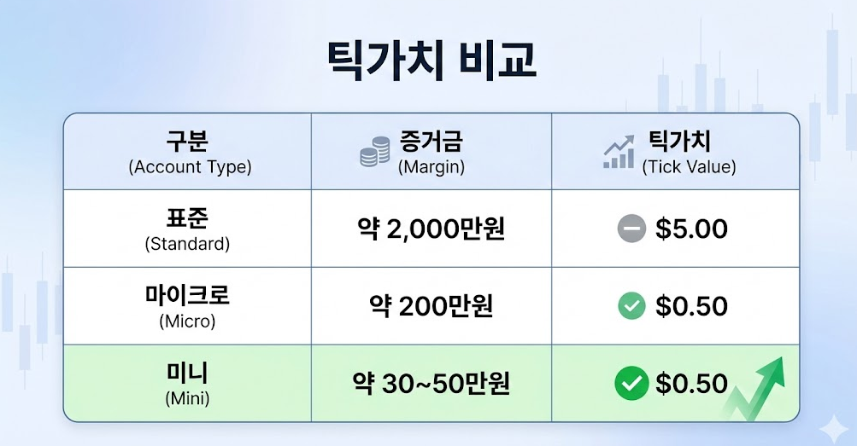Image resolution: width=857 pixels, height=446 pixels.
Task: Select the 증거금 (Margin) header text
Action: (431, 152)
